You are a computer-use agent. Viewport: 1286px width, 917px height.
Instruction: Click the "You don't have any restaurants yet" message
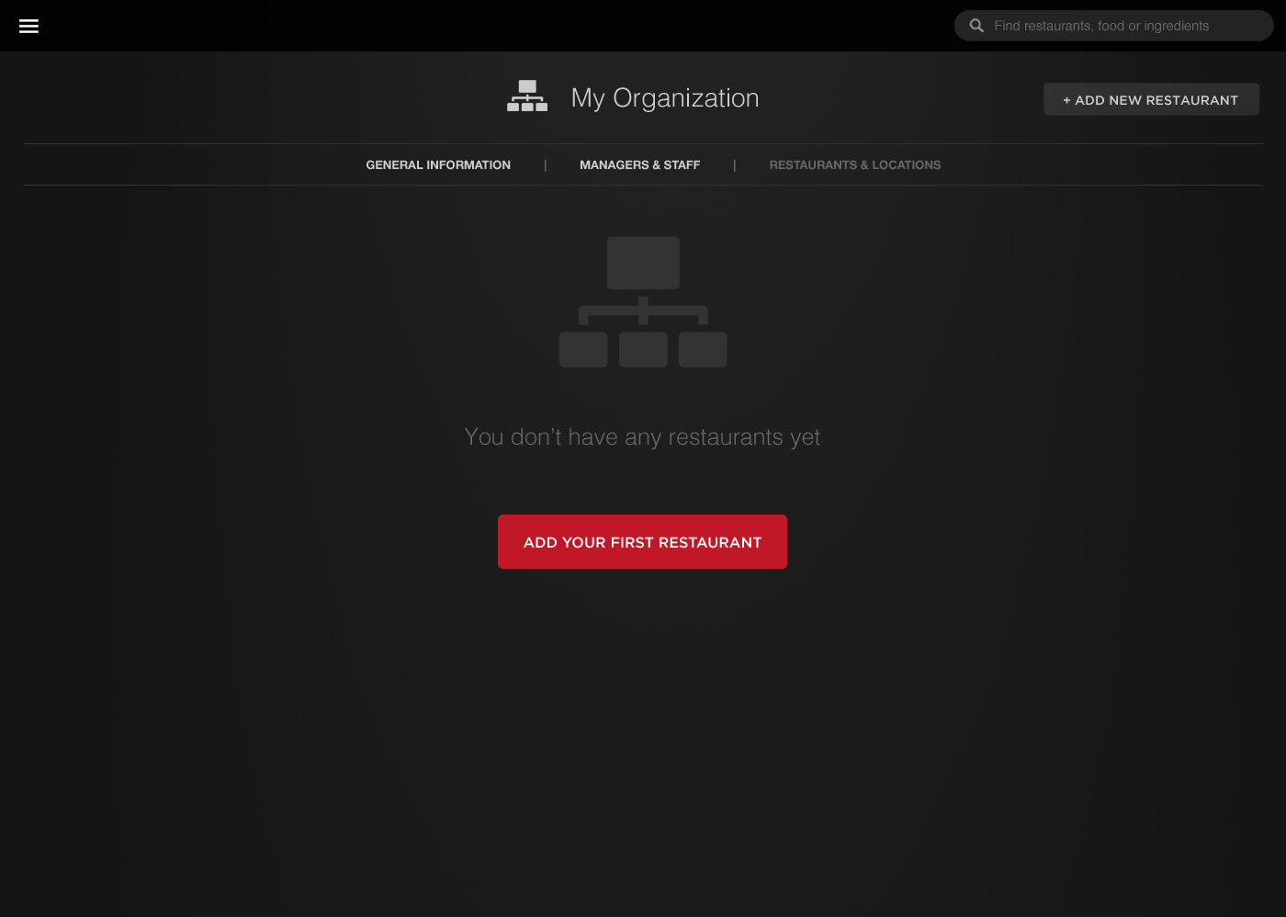[642, 437]
